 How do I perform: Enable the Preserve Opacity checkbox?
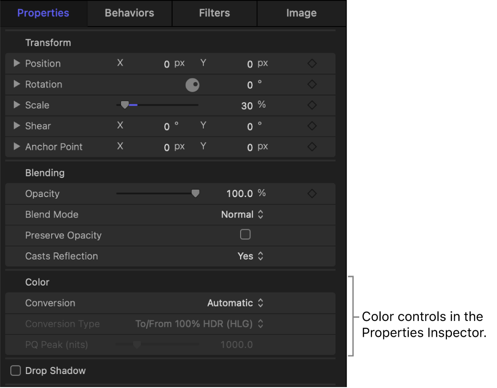click(x=245, y=235)
